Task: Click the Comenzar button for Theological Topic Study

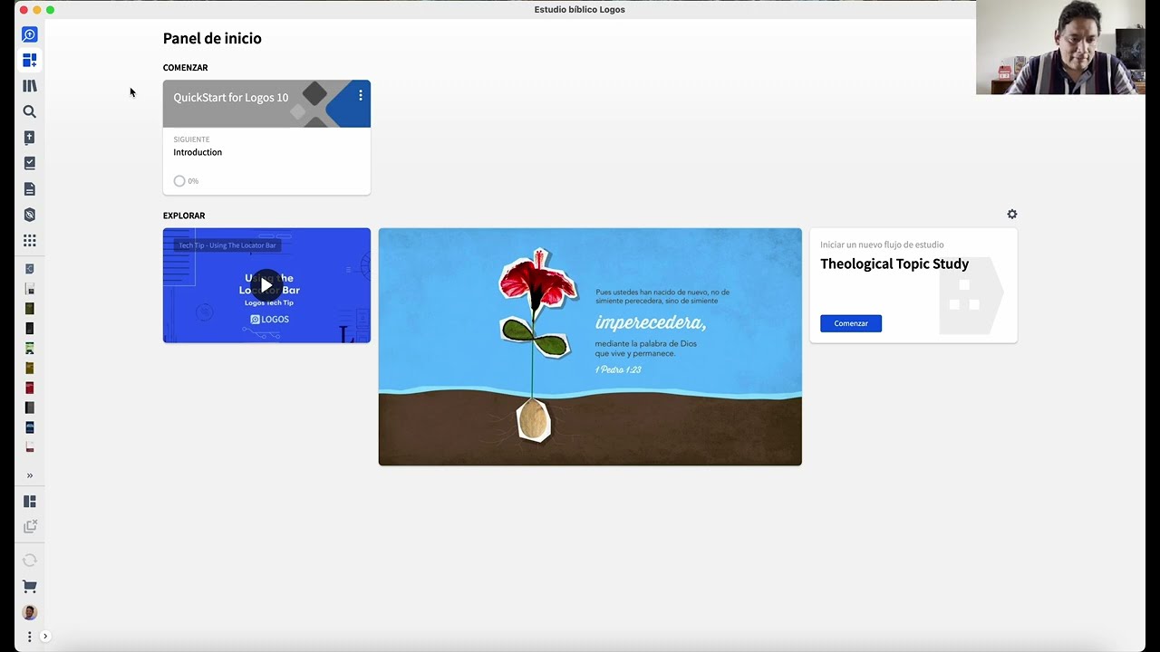Action: point(851,323)
